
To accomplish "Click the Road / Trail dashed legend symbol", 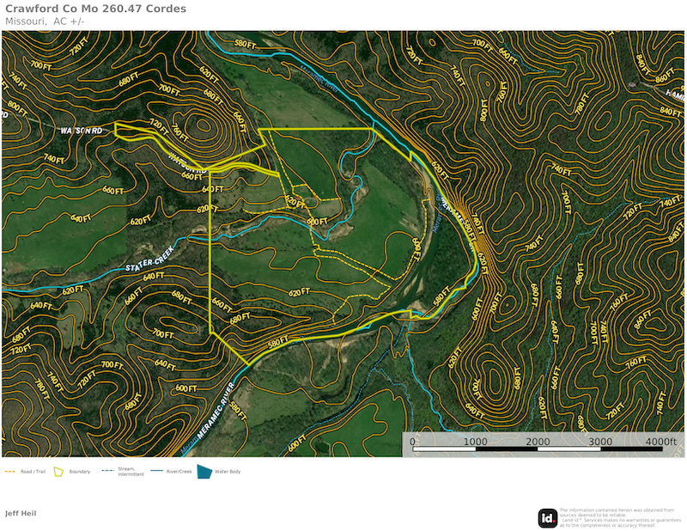I will click(10, 472).
